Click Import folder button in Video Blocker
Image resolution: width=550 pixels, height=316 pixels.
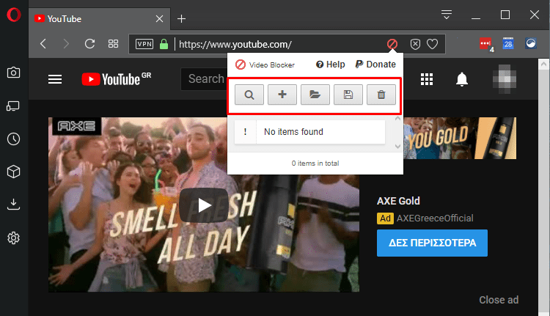[315, 95]
